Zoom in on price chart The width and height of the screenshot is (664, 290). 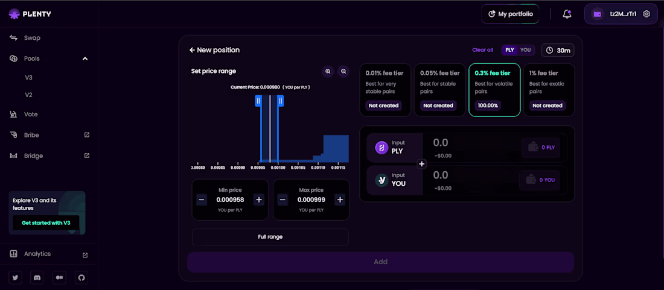click(x=328, y=71)
